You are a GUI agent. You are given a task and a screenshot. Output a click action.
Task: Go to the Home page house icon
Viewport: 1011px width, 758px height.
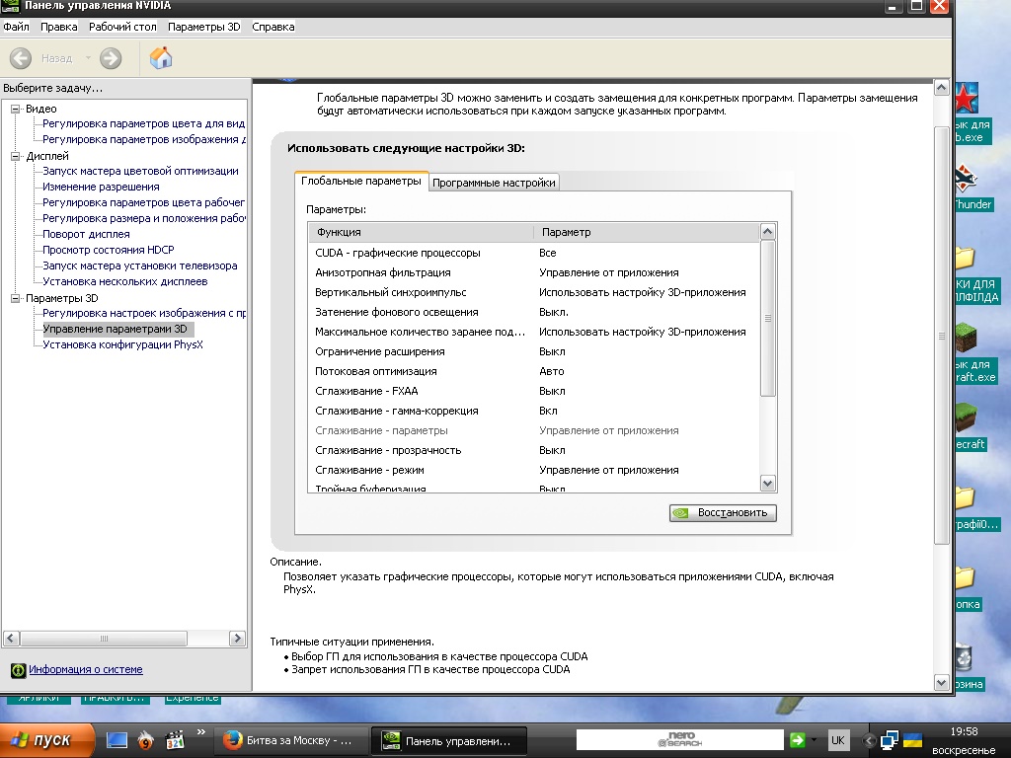161,58
